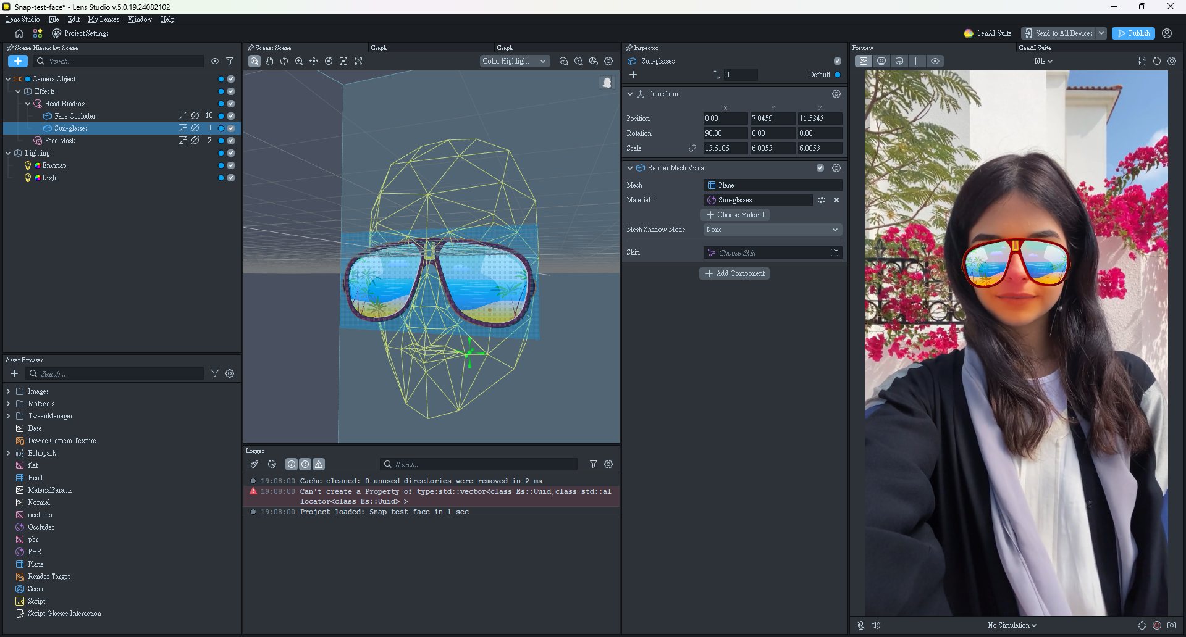The height and width of the screenshot is (637, 1186).
Task: Open the account profile icon
Action: 1167,33
